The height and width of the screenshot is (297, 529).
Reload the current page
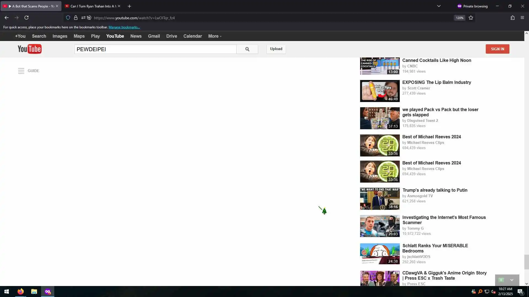pyautogui.click(x=26, y=18)
